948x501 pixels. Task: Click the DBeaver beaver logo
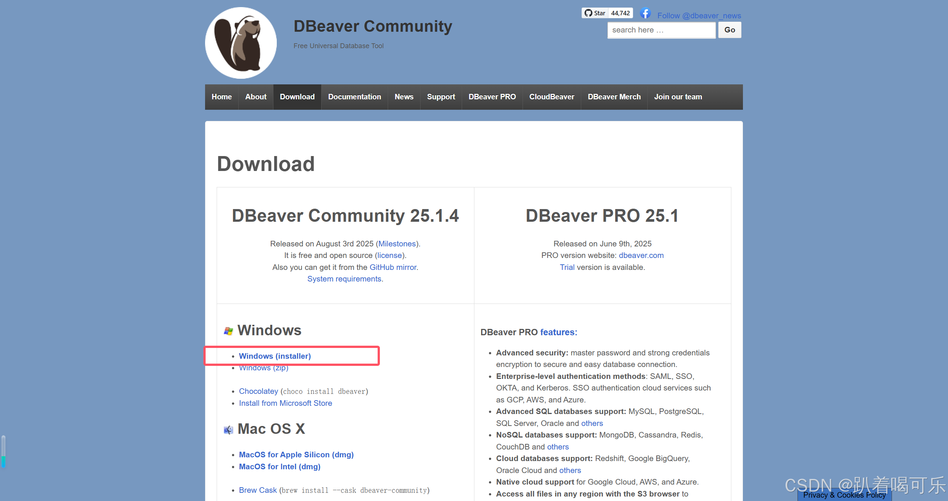tap(241, 43)
